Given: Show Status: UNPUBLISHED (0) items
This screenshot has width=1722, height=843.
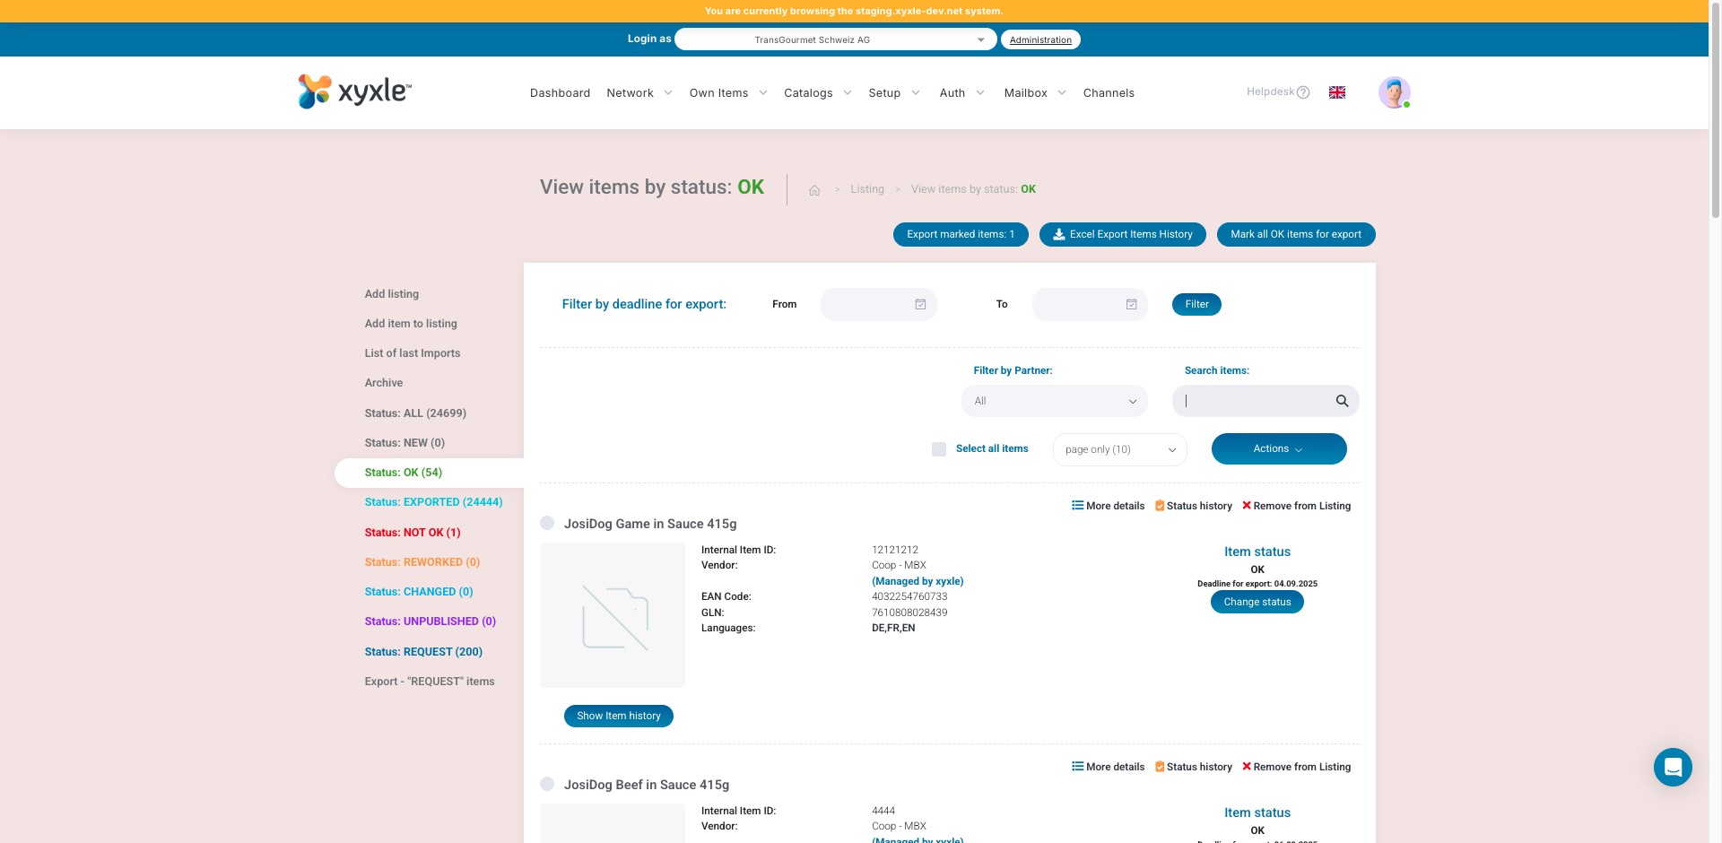Looking at the screenshot, I should (x=430, y=621).
